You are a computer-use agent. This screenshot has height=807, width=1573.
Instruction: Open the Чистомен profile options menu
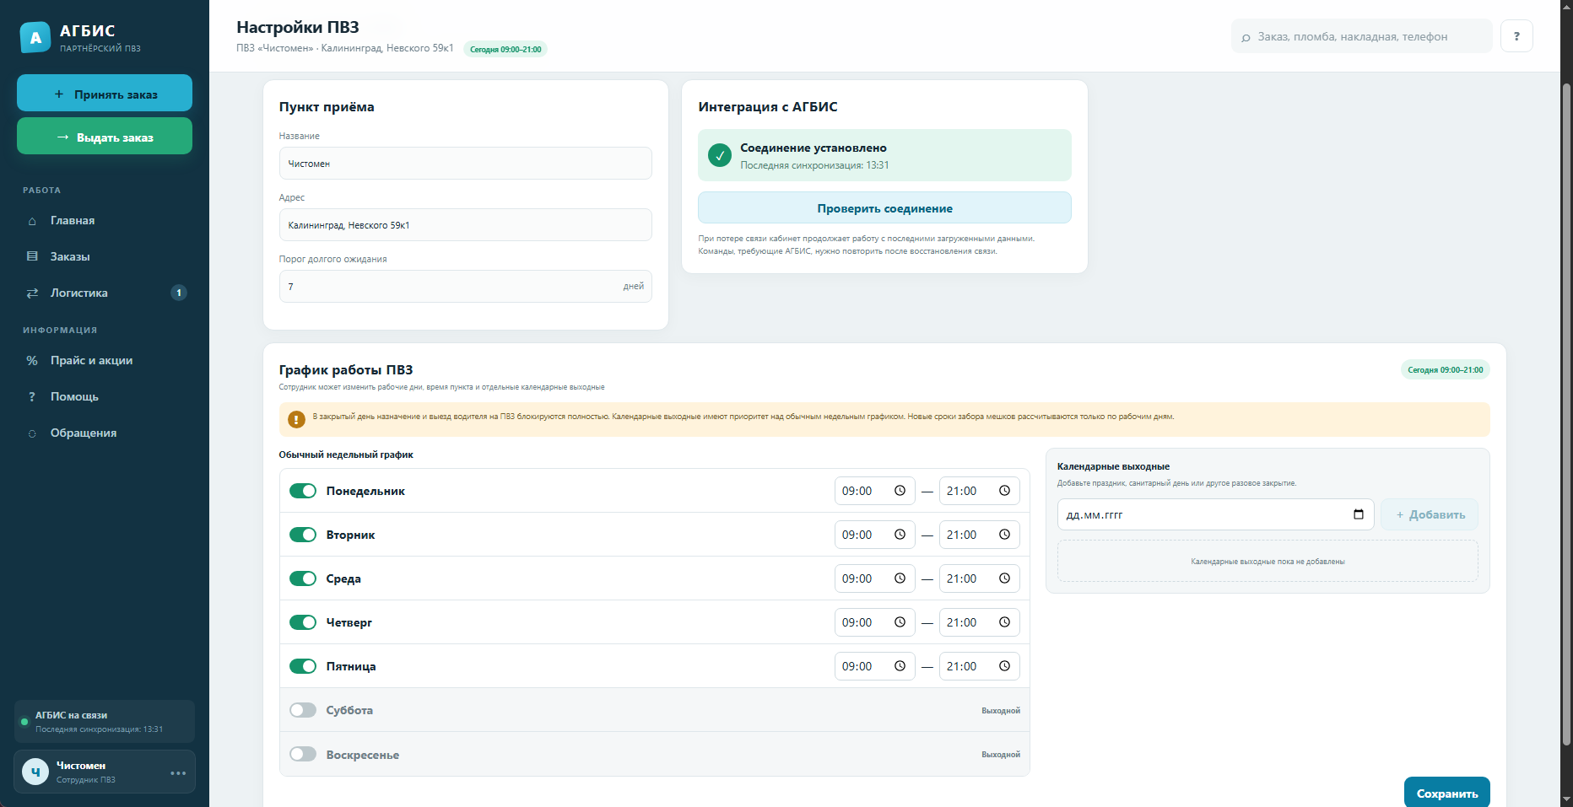[178, 772]
